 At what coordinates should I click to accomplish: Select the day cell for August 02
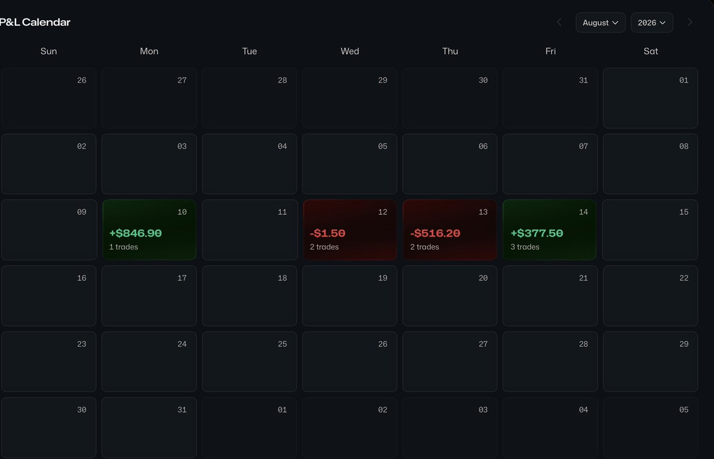coord(49,164)
